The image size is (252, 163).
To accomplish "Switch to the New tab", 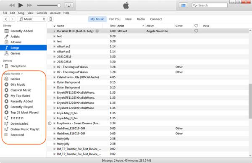I will click(129, 19).
